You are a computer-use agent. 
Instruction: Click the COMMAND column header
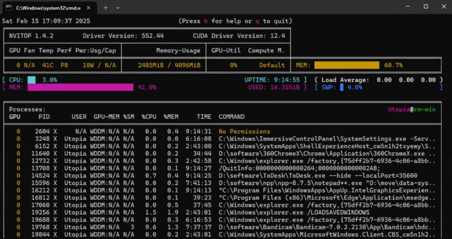[232, 117]
